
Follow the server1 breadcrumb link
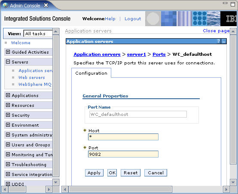136,55
